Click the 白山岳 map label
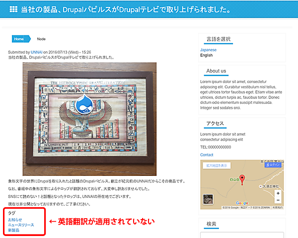298x238 pixels. (x=234, y=179)
